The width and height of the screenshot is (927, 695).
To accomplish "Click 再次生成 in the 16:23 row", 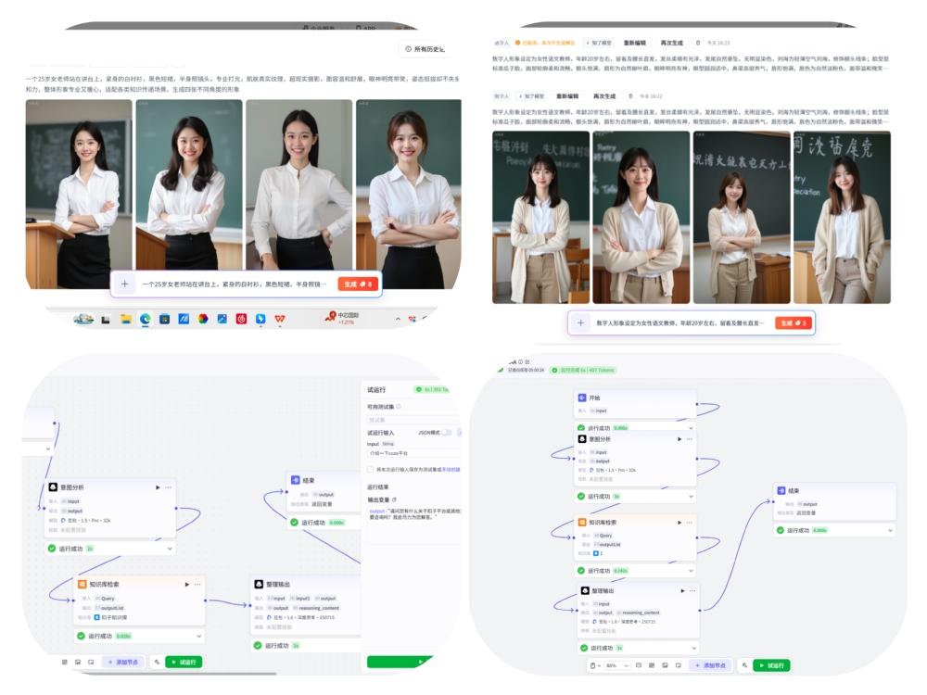I will pyautogui.click(x=671, y=43).
